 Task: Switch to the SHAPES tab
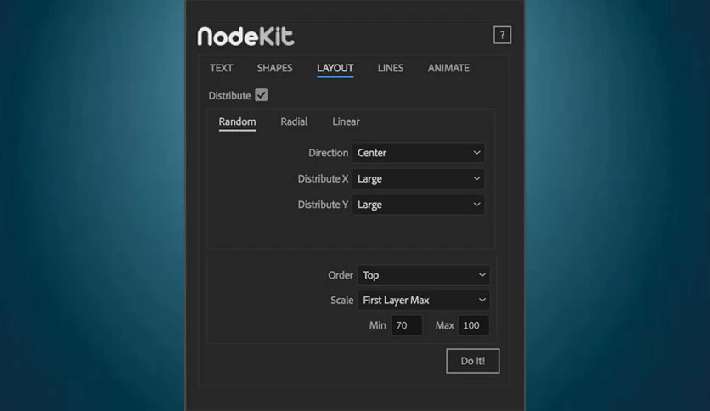[x=274, y=68]
